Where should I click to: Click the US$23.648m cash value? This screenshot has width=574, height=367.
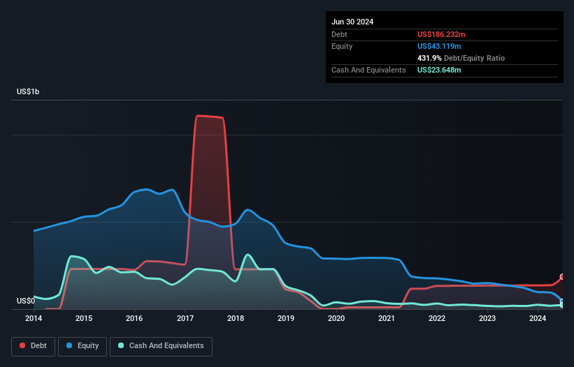439,70
